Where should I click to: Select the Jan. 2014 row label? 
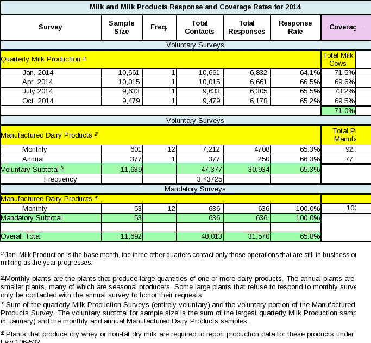[x=37, y=72]
